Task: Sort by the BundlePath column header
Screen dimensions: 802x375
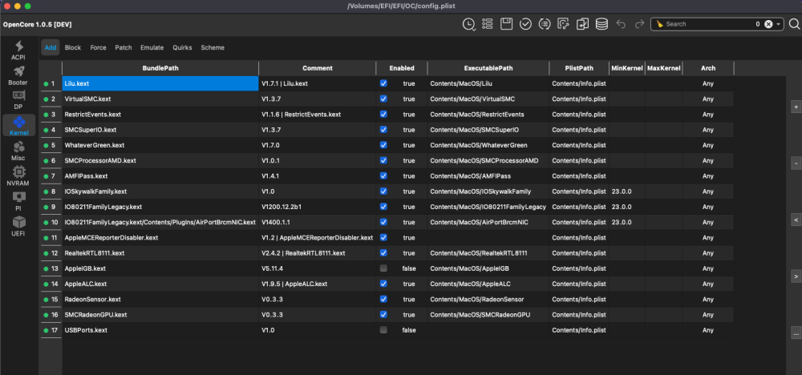Action: coord(160,68)
